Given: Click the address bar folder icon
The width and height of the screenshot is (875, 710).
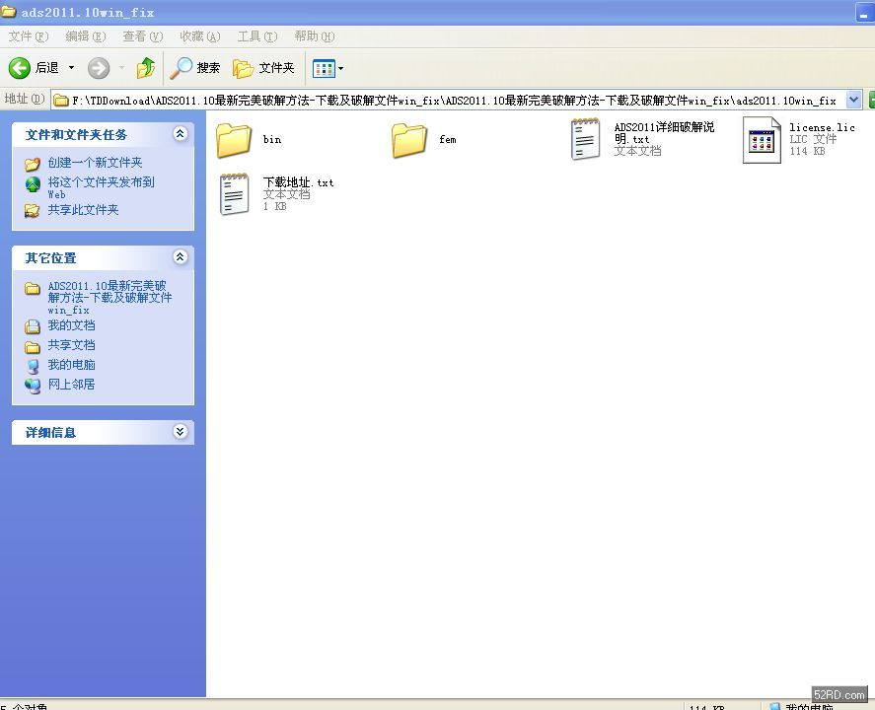Looking at the screenshot, I should coord(61,101).
